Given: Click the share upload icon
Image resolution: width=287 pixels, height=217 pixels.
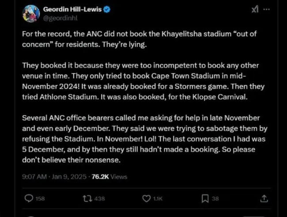Looking at the screenshot, I should [x=264, y=199].
